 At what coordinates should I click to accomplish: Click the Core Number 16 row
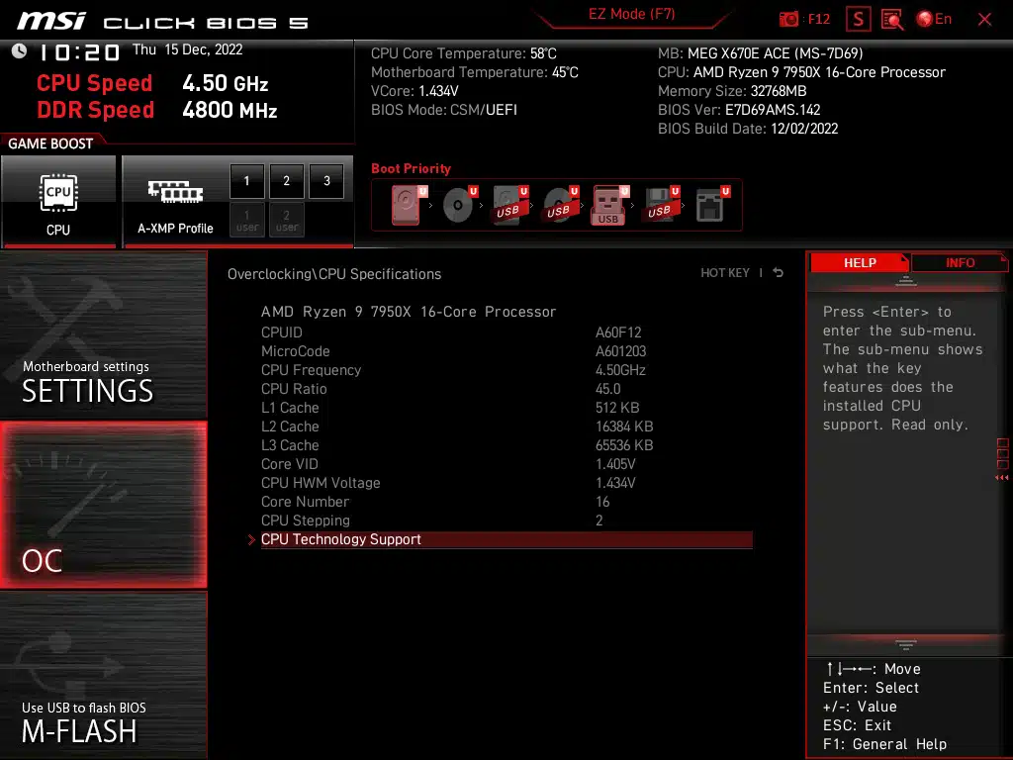(x=506, y=502)
